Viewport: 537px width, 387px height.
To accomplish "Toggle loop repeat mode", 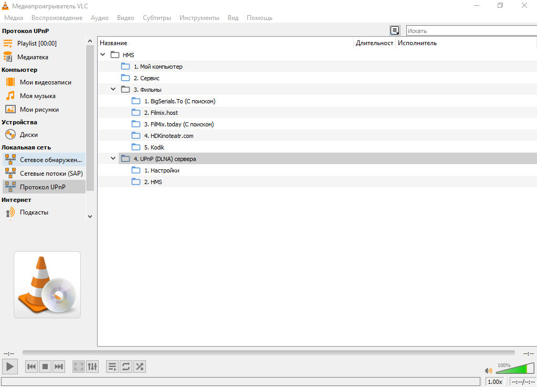I will coord(126,367).
